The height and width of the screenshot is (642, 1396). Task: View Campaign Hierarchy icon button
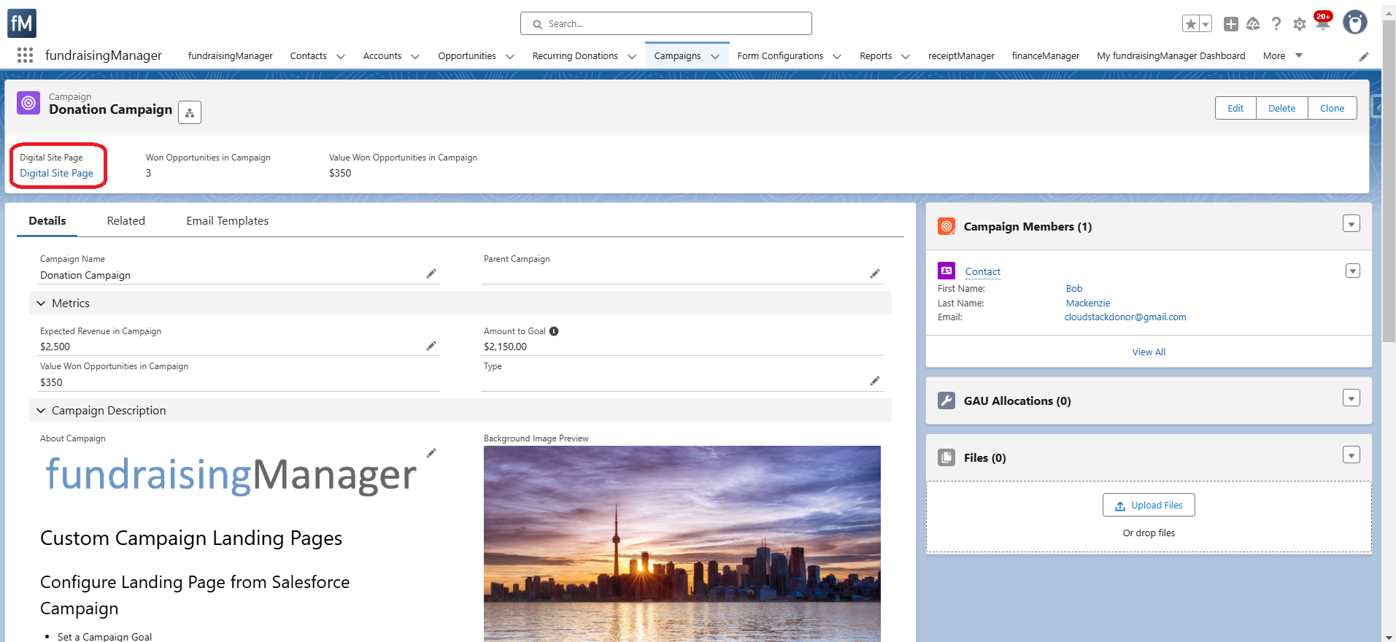(x=190, y=112)
